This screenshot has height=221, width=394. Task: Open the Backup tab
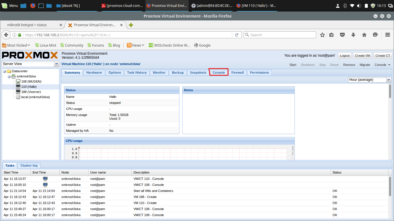pos(178,73)
